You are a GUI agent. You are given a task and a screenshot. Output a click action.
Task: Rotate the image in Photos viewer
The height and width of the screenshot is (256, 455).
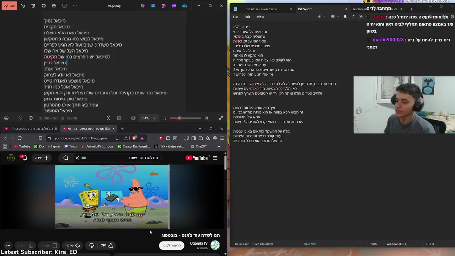pos(23,6)
